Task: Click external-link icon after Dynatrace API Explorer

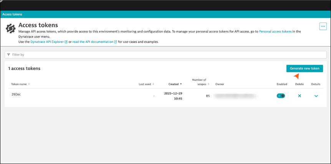Action: click(66, 42)
